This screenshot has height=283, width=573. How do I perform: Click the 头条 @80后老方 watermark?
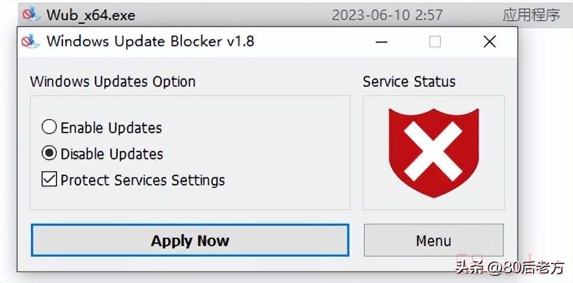[509, 269]
